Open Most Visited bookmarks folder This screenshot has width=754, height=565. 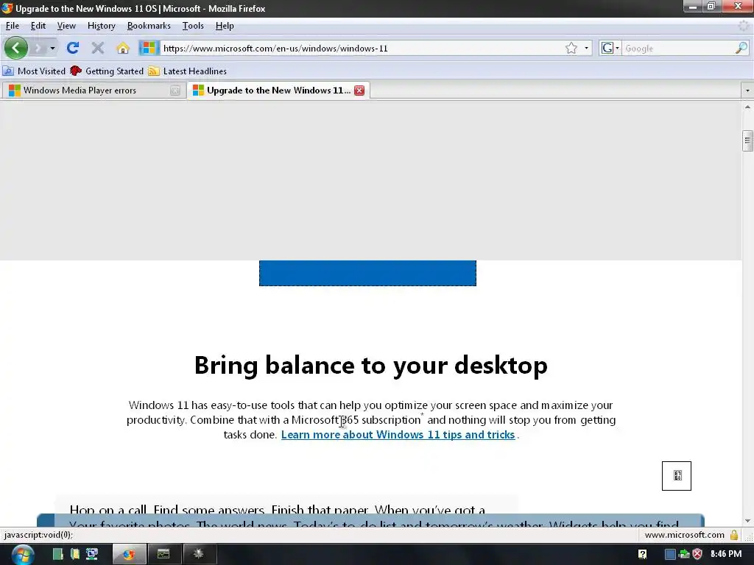tap(34, 71)
